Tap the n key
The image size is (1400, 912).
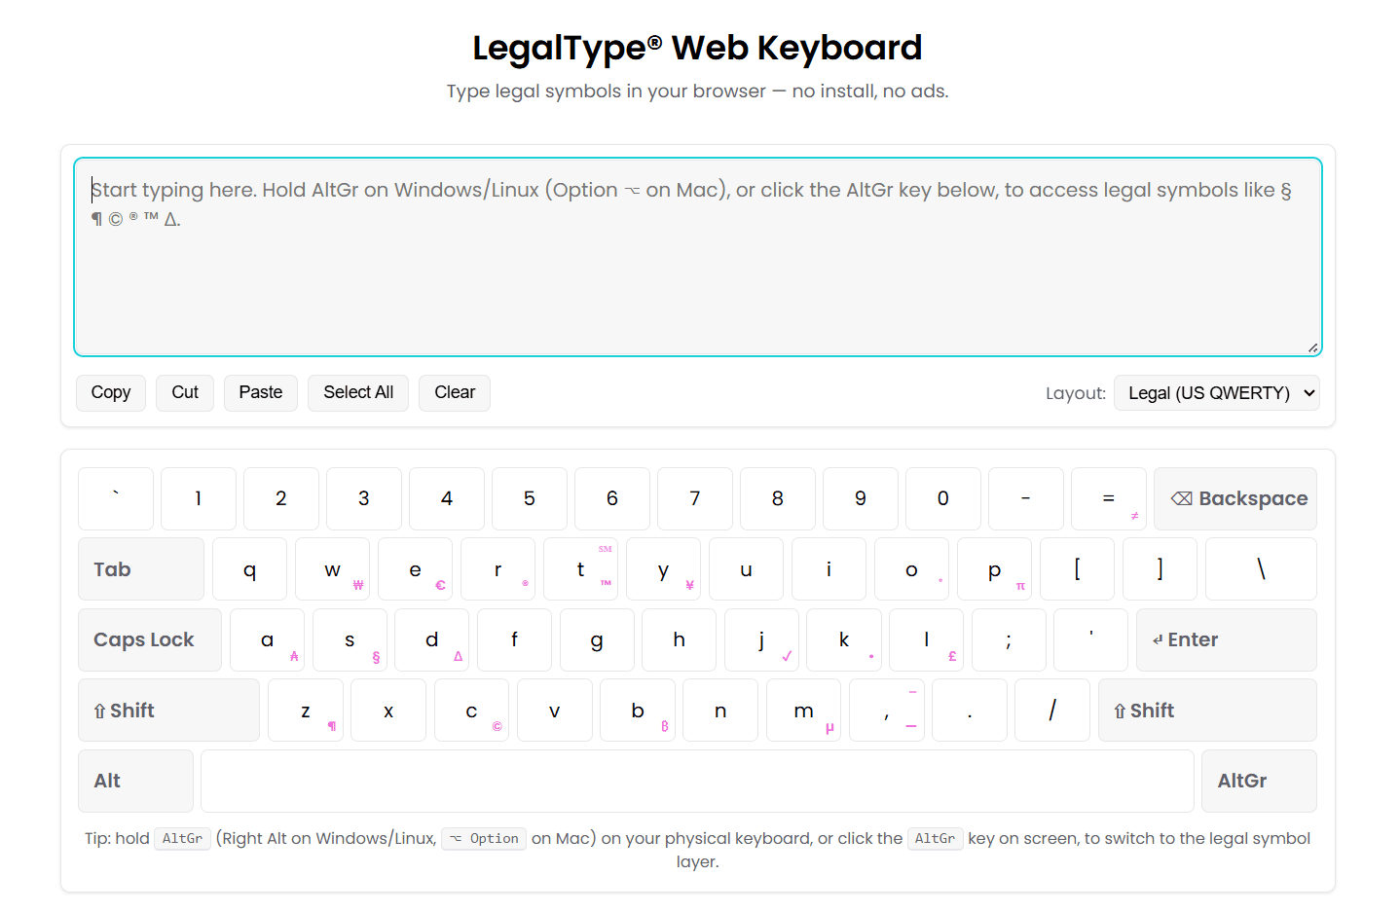pyautogui.click(x=720, y=711)
